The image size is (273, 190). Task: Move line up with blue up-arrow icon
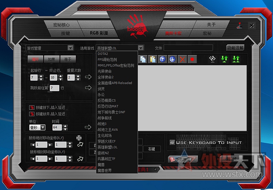[162, 59]
